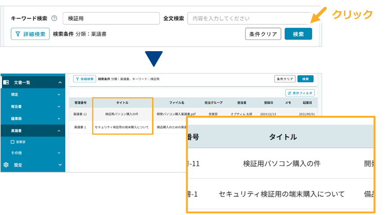This screenshot has width=385, height=215.
Task: Tick the 営業部 checkbox in the sidebar
Action: coord(13,141)
